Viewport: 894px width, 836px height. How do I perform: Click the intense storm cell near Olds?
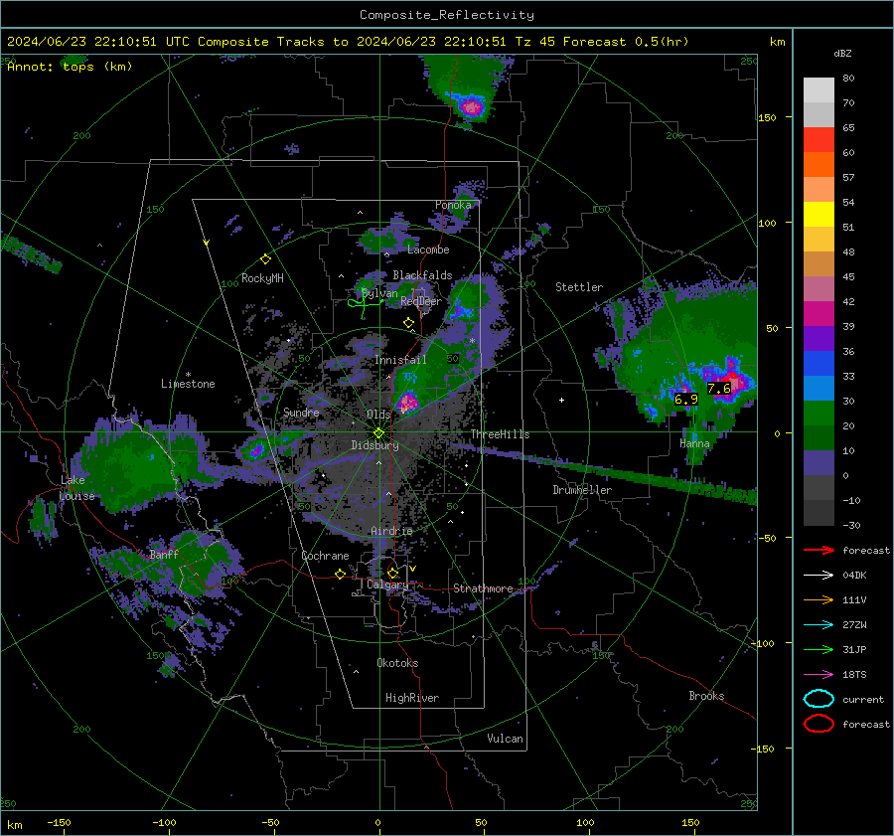407,402
